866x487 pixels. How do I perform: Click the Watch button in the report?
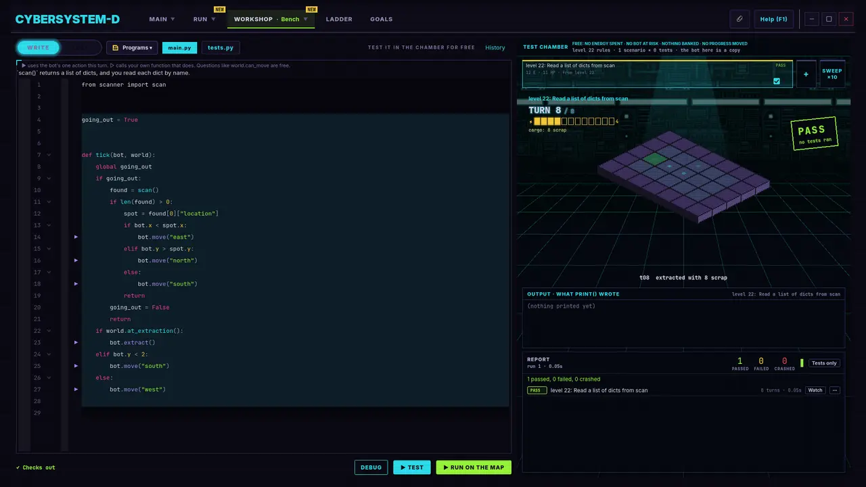pos(815,390)
